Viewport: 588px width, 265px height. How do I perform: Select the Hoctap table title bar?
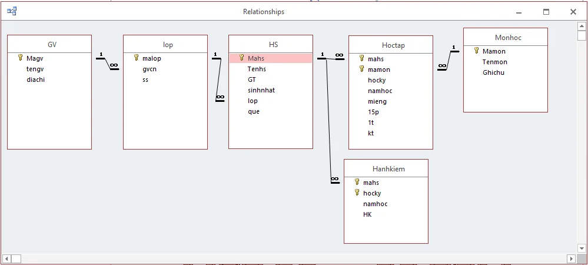click(x=390, y=45)
